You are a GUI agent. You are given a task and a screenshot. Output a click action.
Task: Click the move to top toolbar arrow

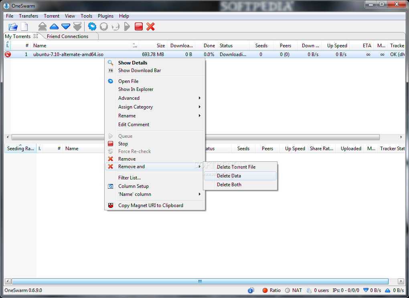43,26
